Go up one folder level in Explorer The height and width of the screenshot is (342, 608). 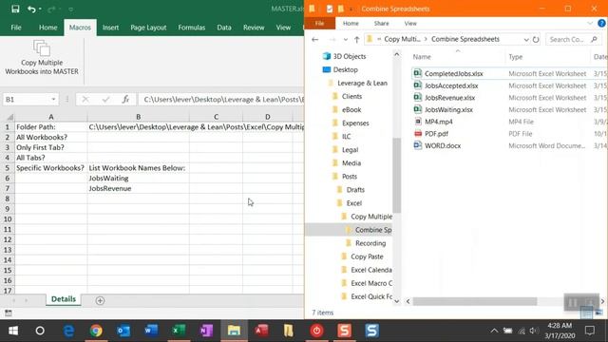click(357, 39)
